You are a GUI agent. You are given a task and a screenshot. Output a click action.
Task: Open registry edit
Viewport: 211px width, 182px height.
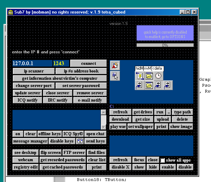point(25,167)
